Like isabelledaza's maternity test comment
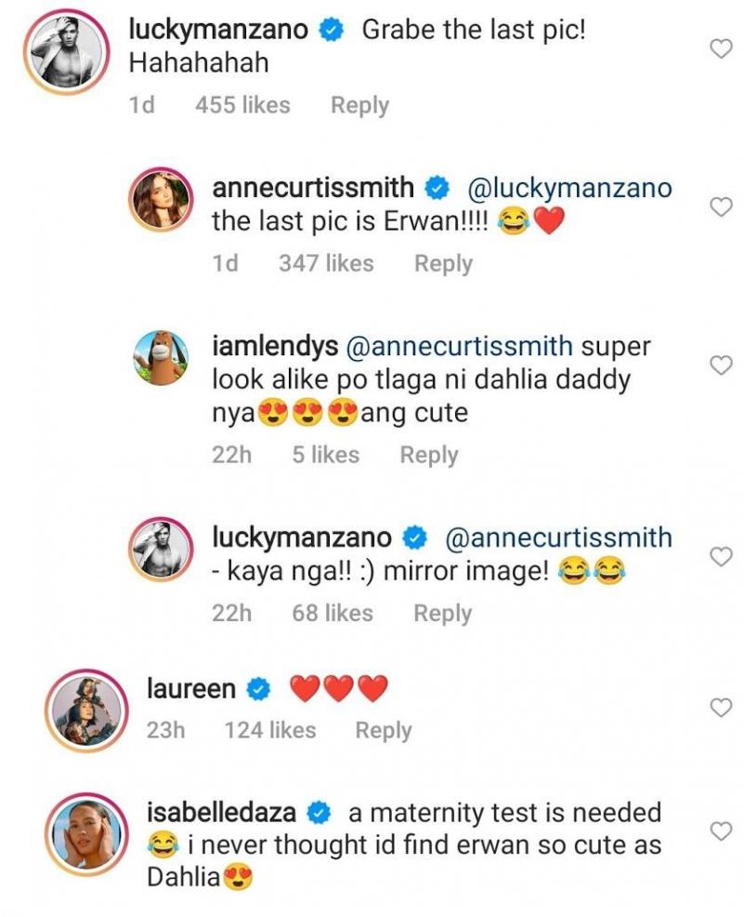Viewport: 744px width, 917px height. point(721,830)
